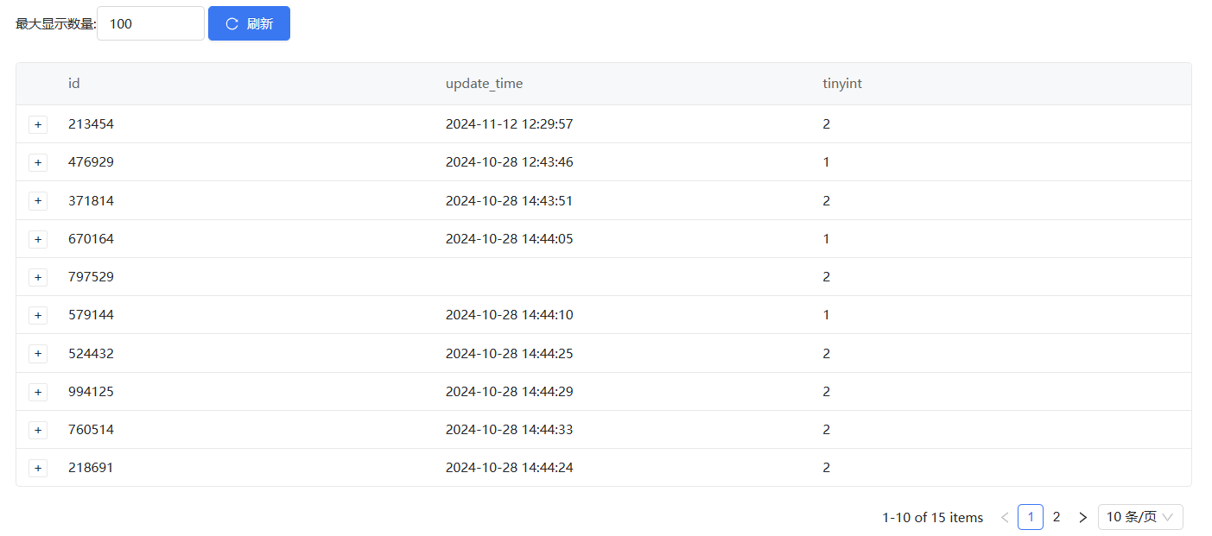Click the id cell 579144
Image resolution: width=1212 pixels, height=536 pixels.
pyautogui.click(x=91, y=315)
